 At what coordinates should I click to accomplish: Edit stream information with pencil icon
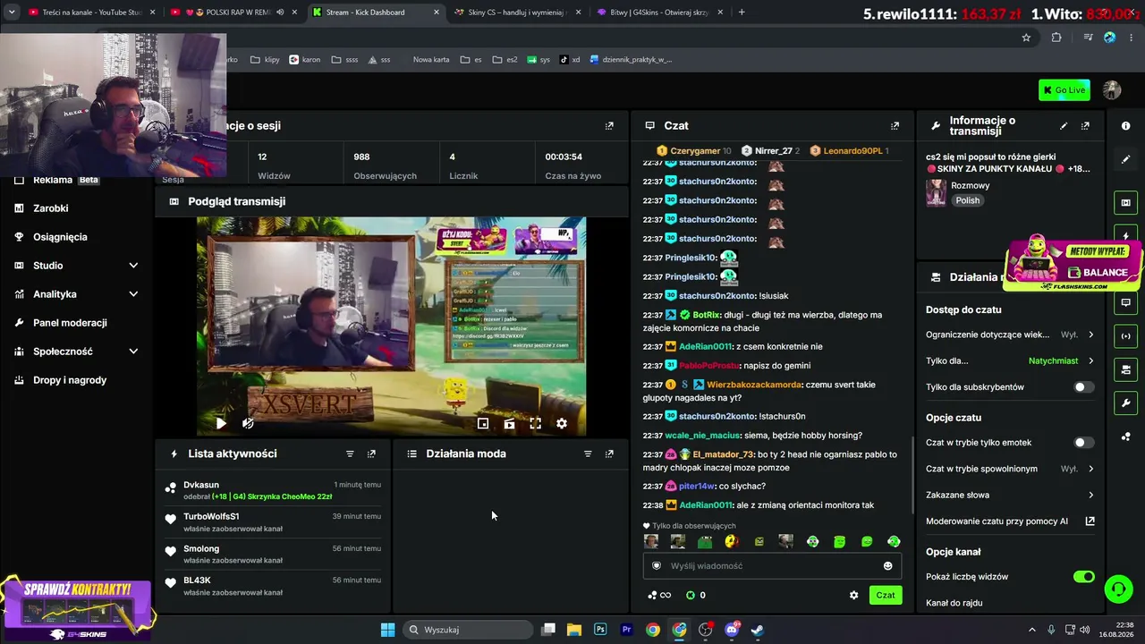tap(1064, 126)
